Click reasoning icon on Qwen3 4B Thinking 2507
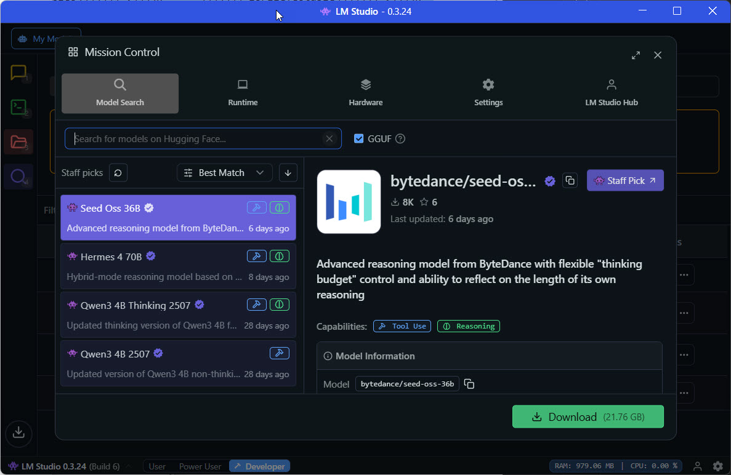731x475 pixels. pos(279,305)
